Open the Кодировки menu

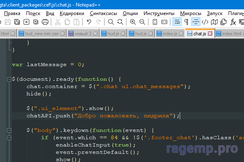pos(72,13)
